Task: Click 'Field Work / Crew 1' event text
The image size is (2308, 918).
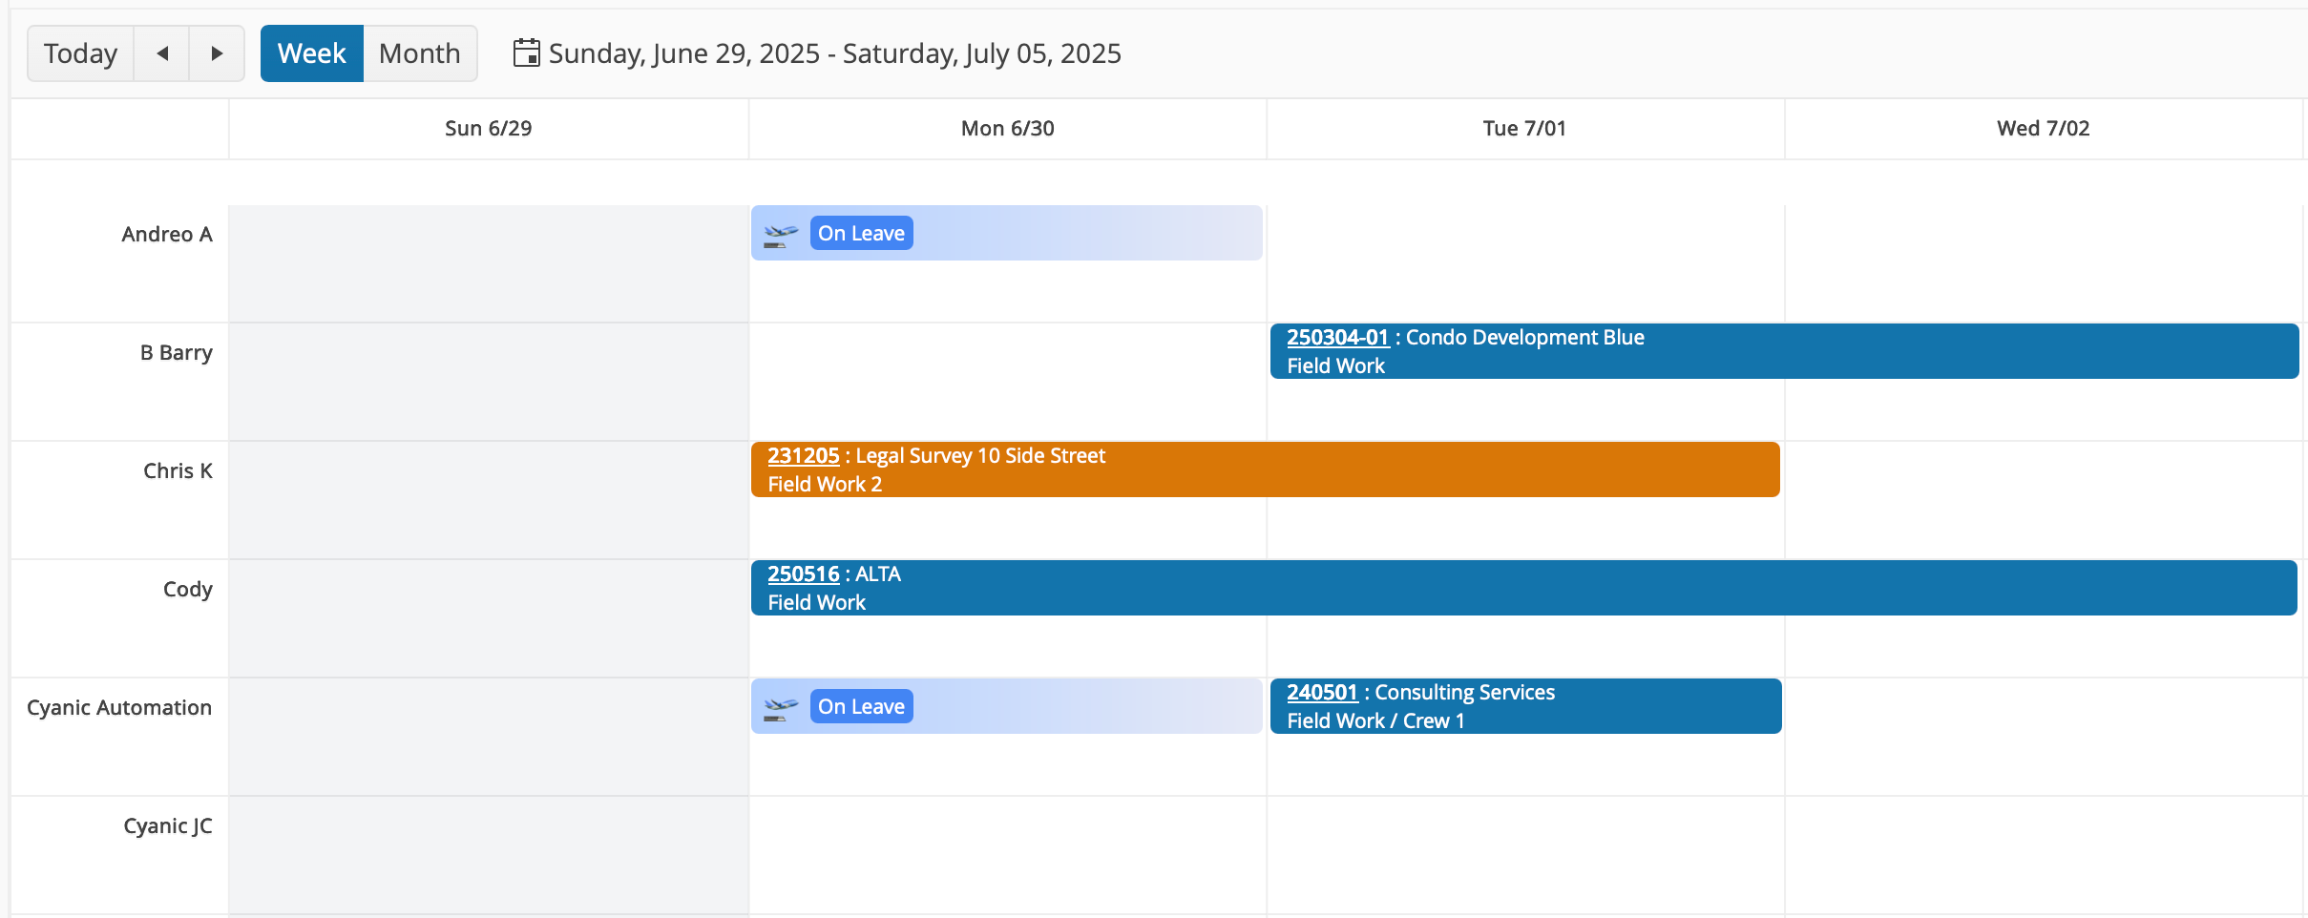Action: pyautogui.click(x=1375, y=720)
